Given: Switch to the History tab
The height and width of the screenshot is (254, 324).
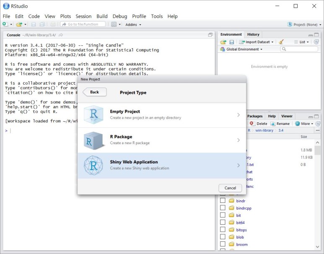Looking at the screenshot, I should pyautogui.click(x=253, y=34).
